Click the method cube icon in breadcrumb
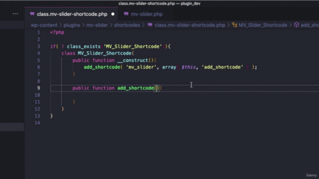The width and height of the screenshot is (319, 179). tap(297, 25)
